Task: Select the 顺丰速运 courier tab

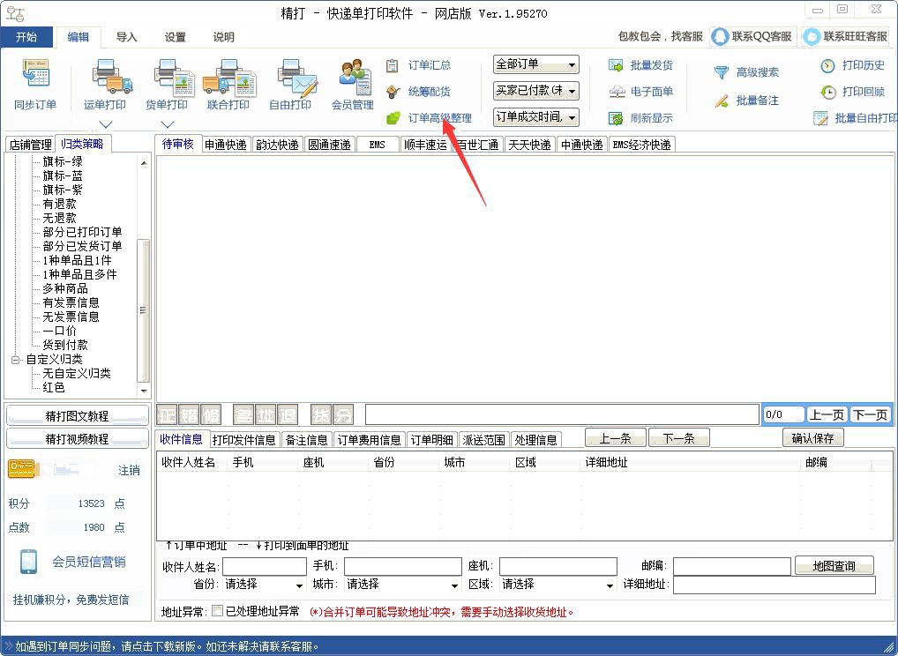Action: (425, 145)
